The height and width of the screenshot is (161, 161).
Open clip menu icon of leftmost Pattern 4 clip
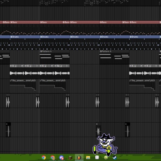click(x=41, y=51)
